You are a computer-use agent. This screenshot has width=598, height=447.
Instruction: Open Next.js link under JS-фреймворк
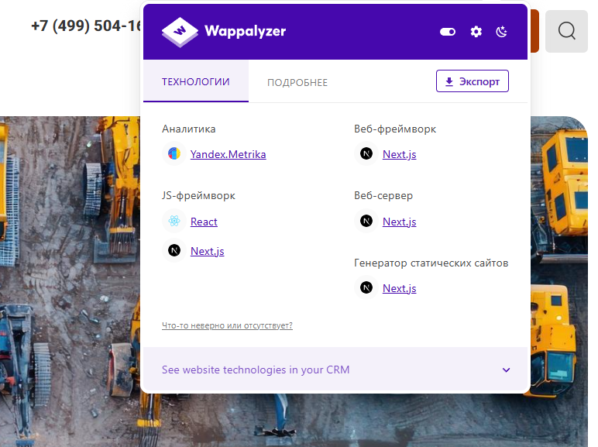tap(207, 251)
